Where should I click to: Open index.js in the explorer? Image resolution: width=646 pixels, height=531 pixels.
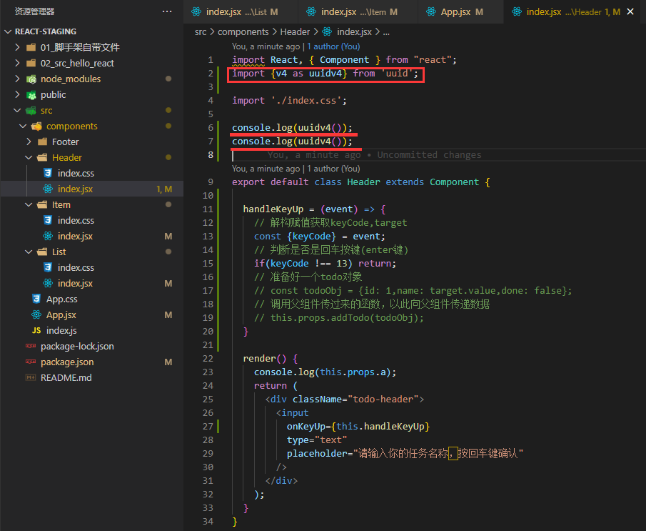[x=61, y=330]
